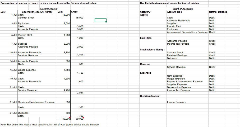240x127 pixels.
Task: Select the '10-Jul' date cell
Action: pyautogui.click(x=14, y=53)
